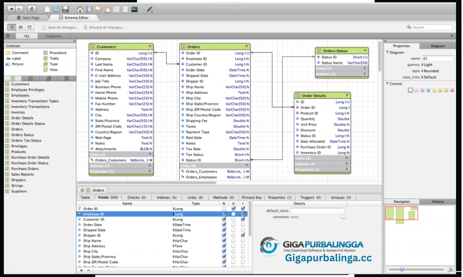Collapse the Customers table triangle

pyautogui.click(x=150, y=47)
